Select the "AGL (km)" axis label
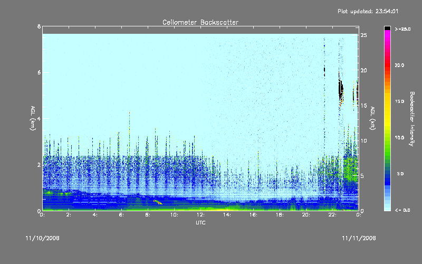The width and height of the screenshot is (422, 264). [33, 118]
